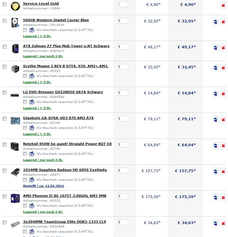Click Sapphire Radeon graphics card thumbnail

click(15, 172)
